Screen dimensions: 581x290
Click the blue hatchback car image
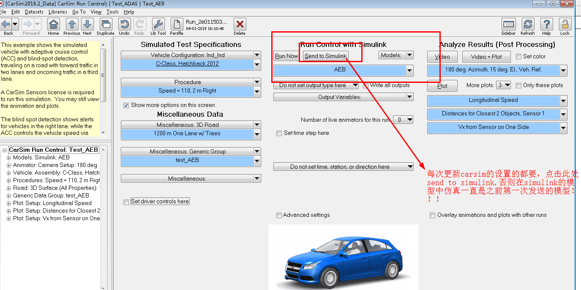coord(344,261)
